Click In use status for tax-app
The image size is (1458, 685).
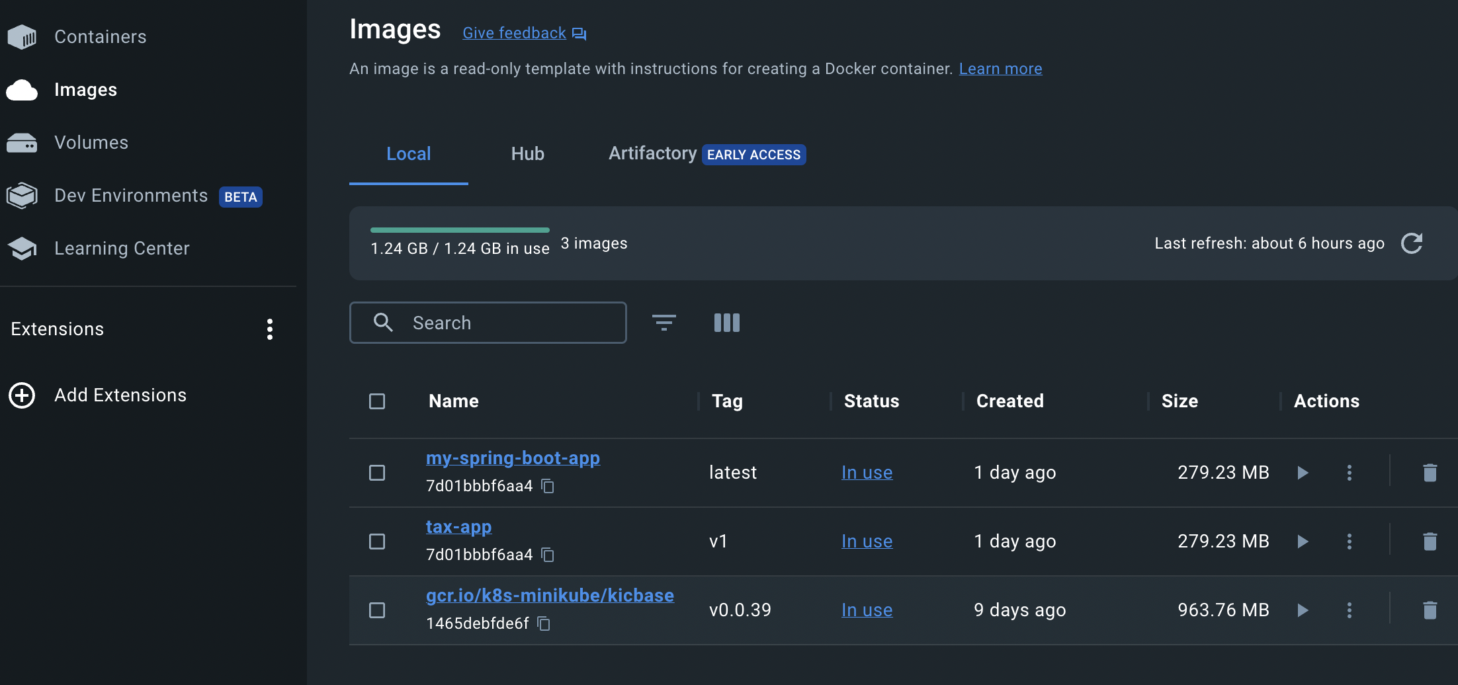867,542
